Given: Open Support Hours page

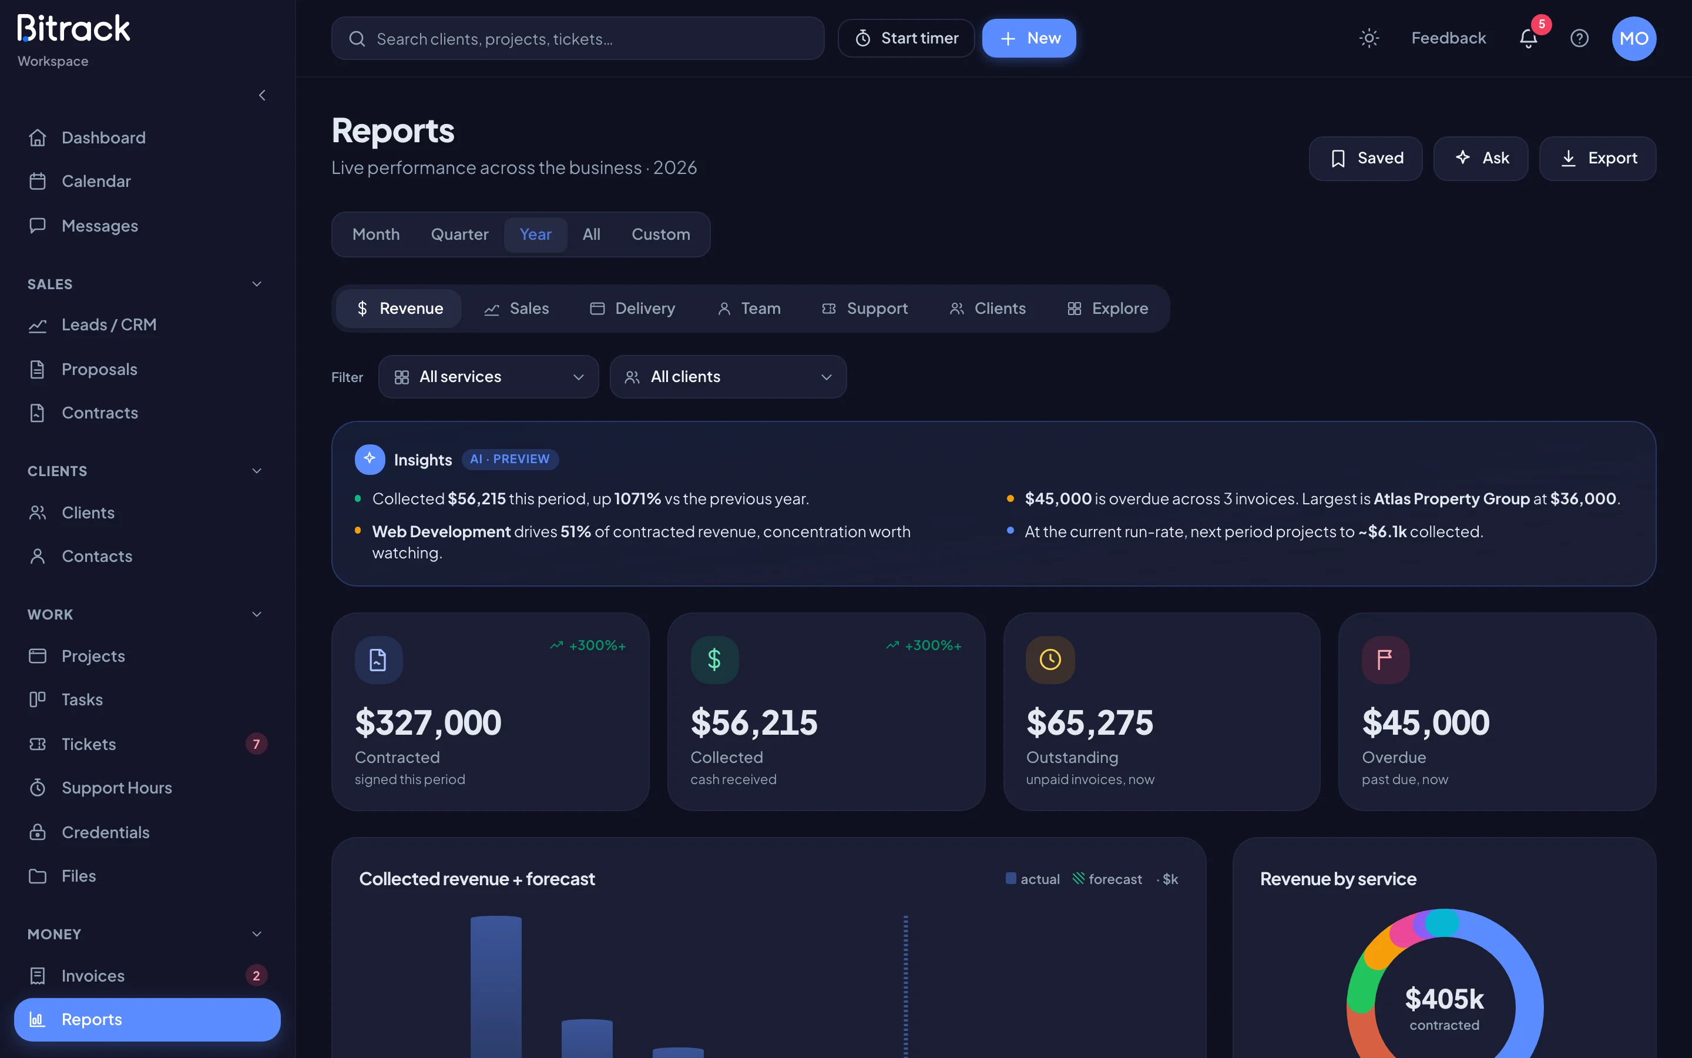Looking at the screenshot, I should click(147, 788).
